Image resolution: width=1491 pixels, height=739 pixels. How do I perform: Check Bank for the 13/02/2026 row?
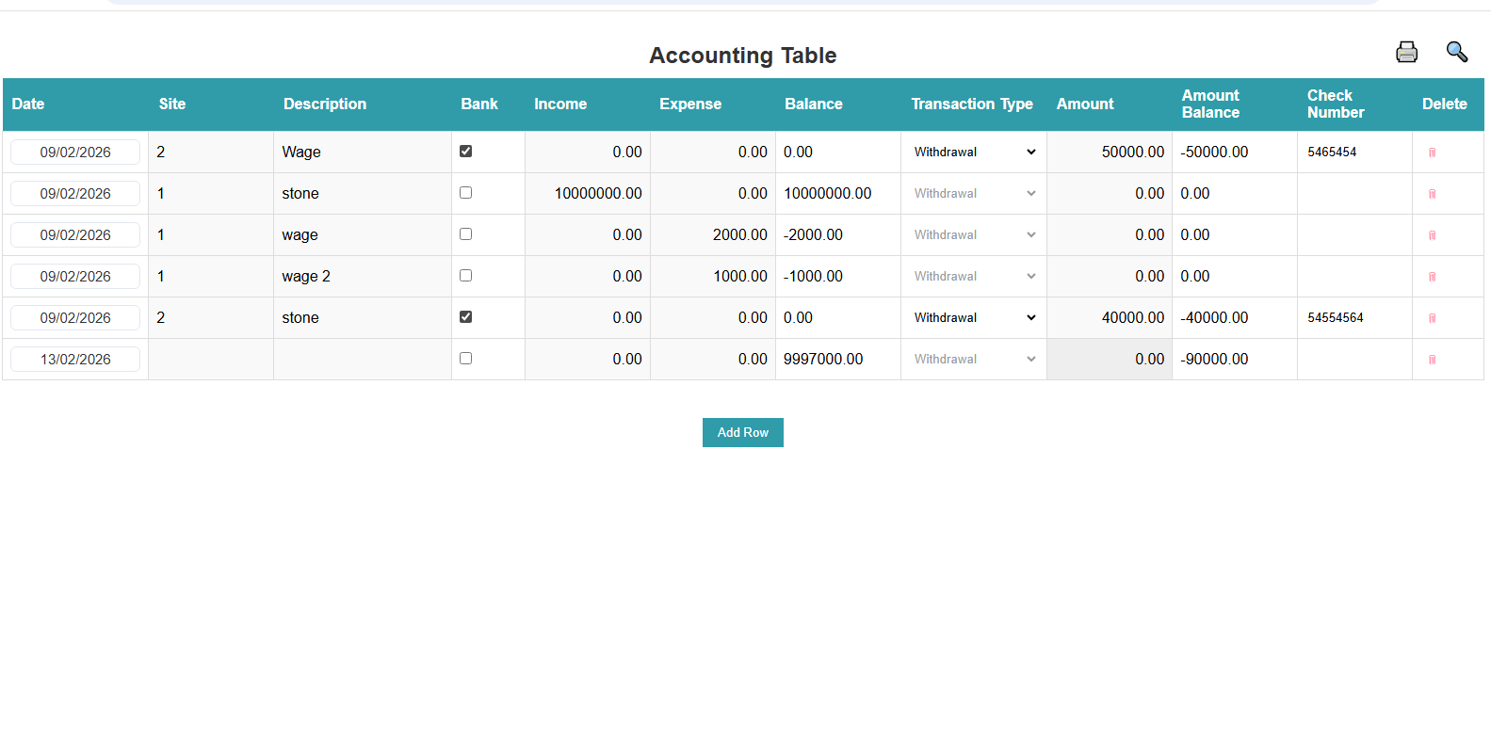465,358
